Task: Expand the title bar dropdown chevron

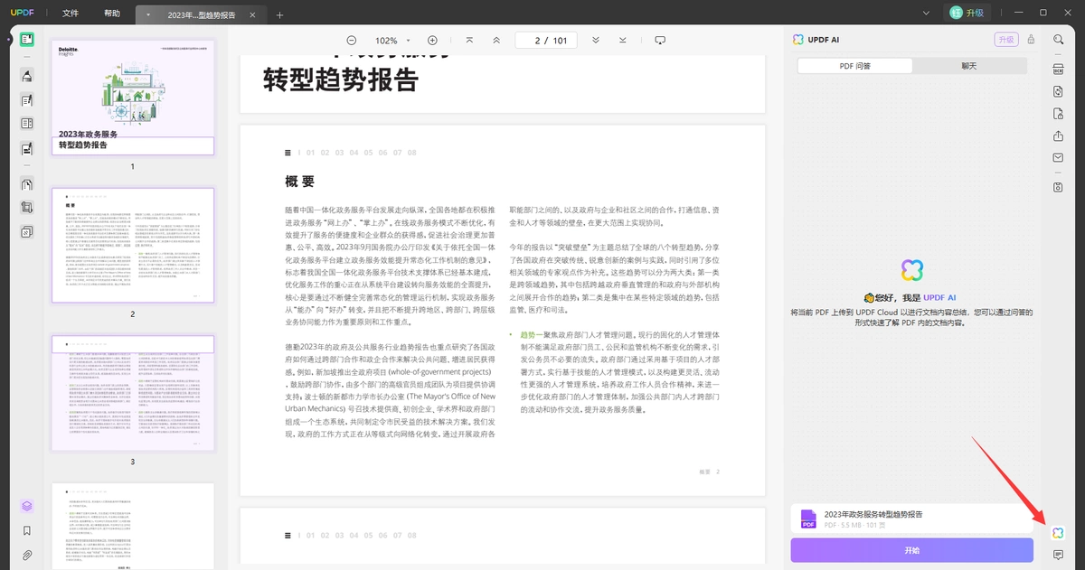Action: coord(926,13)
